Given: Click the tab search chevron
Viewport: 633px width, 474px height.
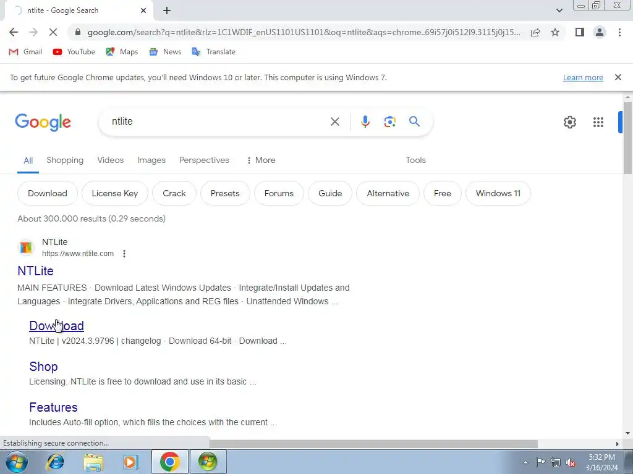Looking at the screenshot, I should tap(559, 10).
